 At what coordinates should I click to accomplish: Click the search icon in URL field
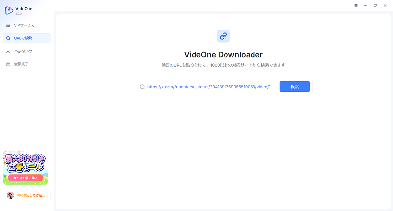pos(142,87)
